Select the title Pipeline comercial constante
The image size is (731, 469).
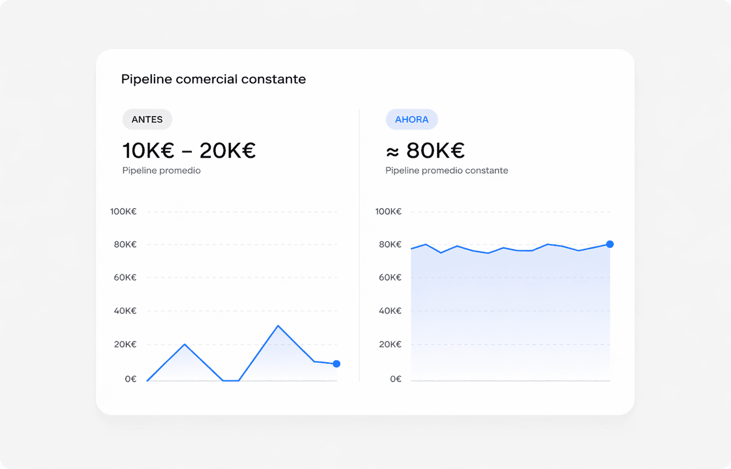[213, 79]
